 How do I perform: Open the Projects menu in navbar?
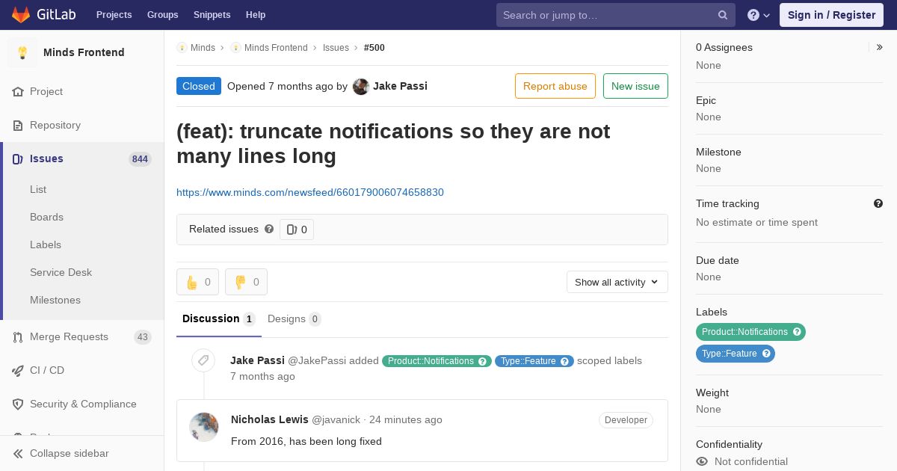[x=114, y=15]
